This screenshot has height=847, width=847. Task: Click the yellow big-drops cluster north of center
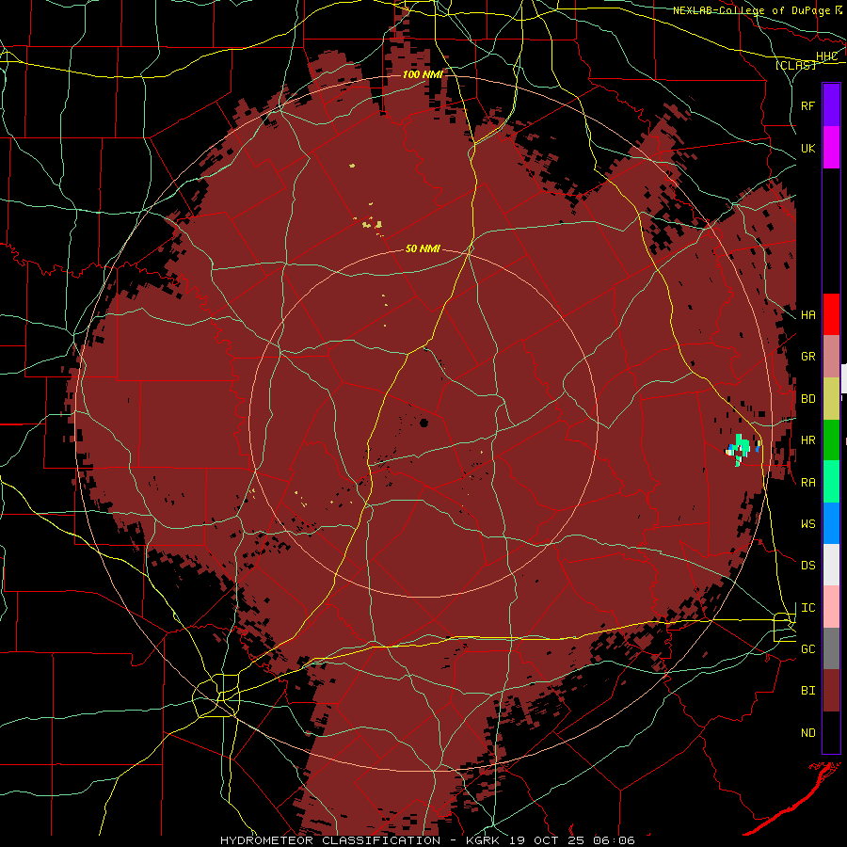point(372,224)
